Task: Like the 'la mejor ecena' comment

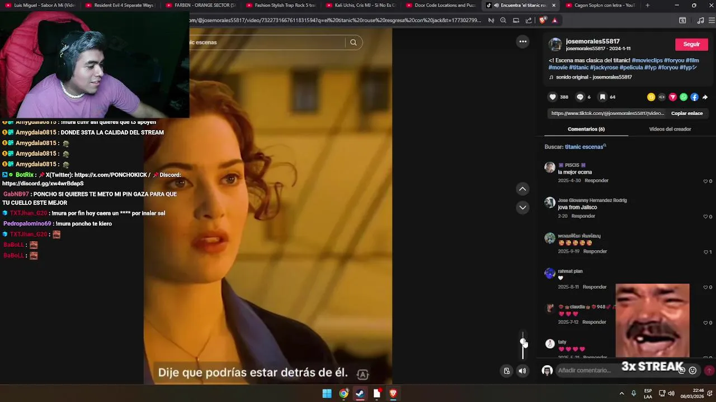Action: pos(706,181)
